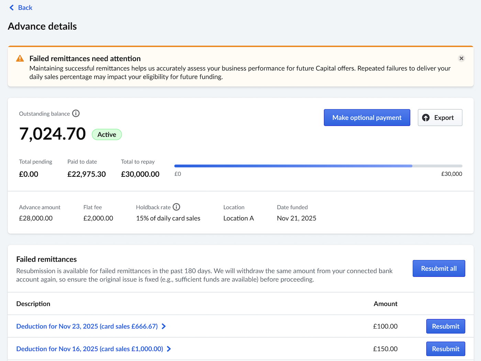Click the orange warning triangle icon
Screen dimensions: 481x361
[x=20, y=58]
